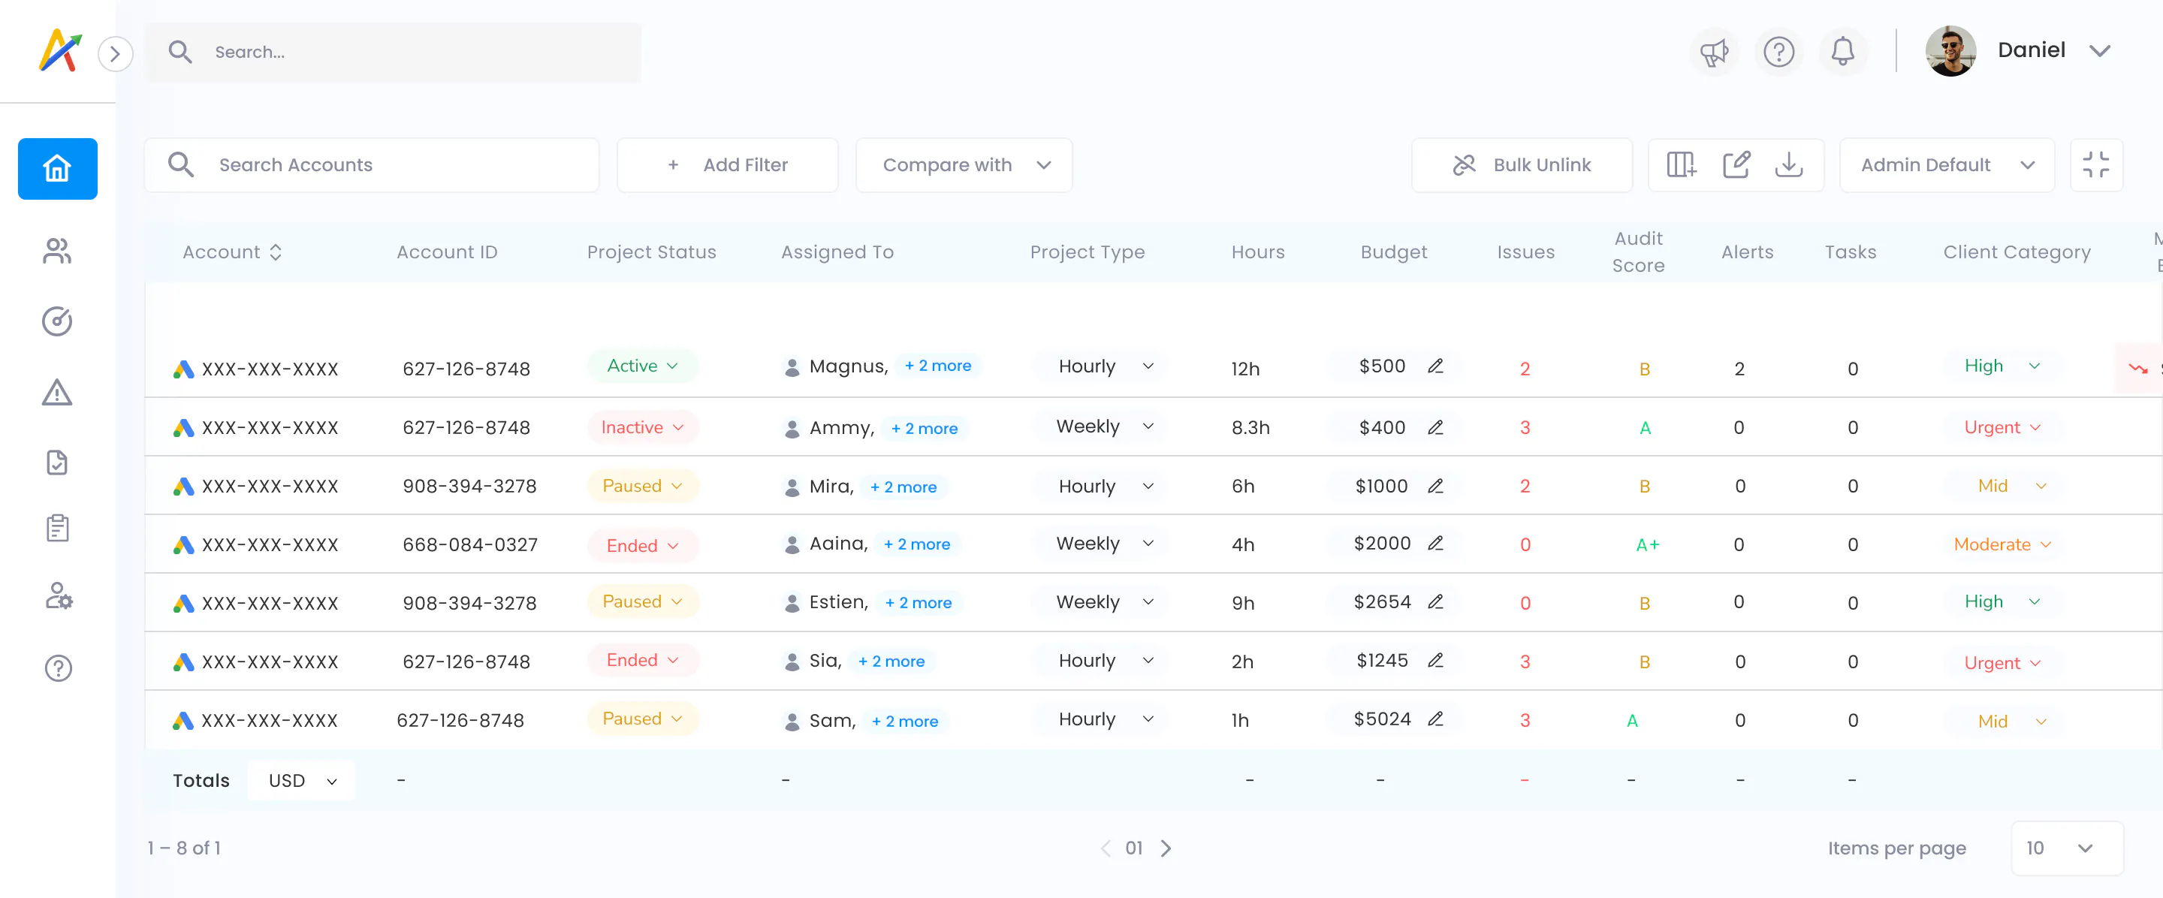Open the clipboard reports sidebar icon
The image size is (2163, 898).
57,529
